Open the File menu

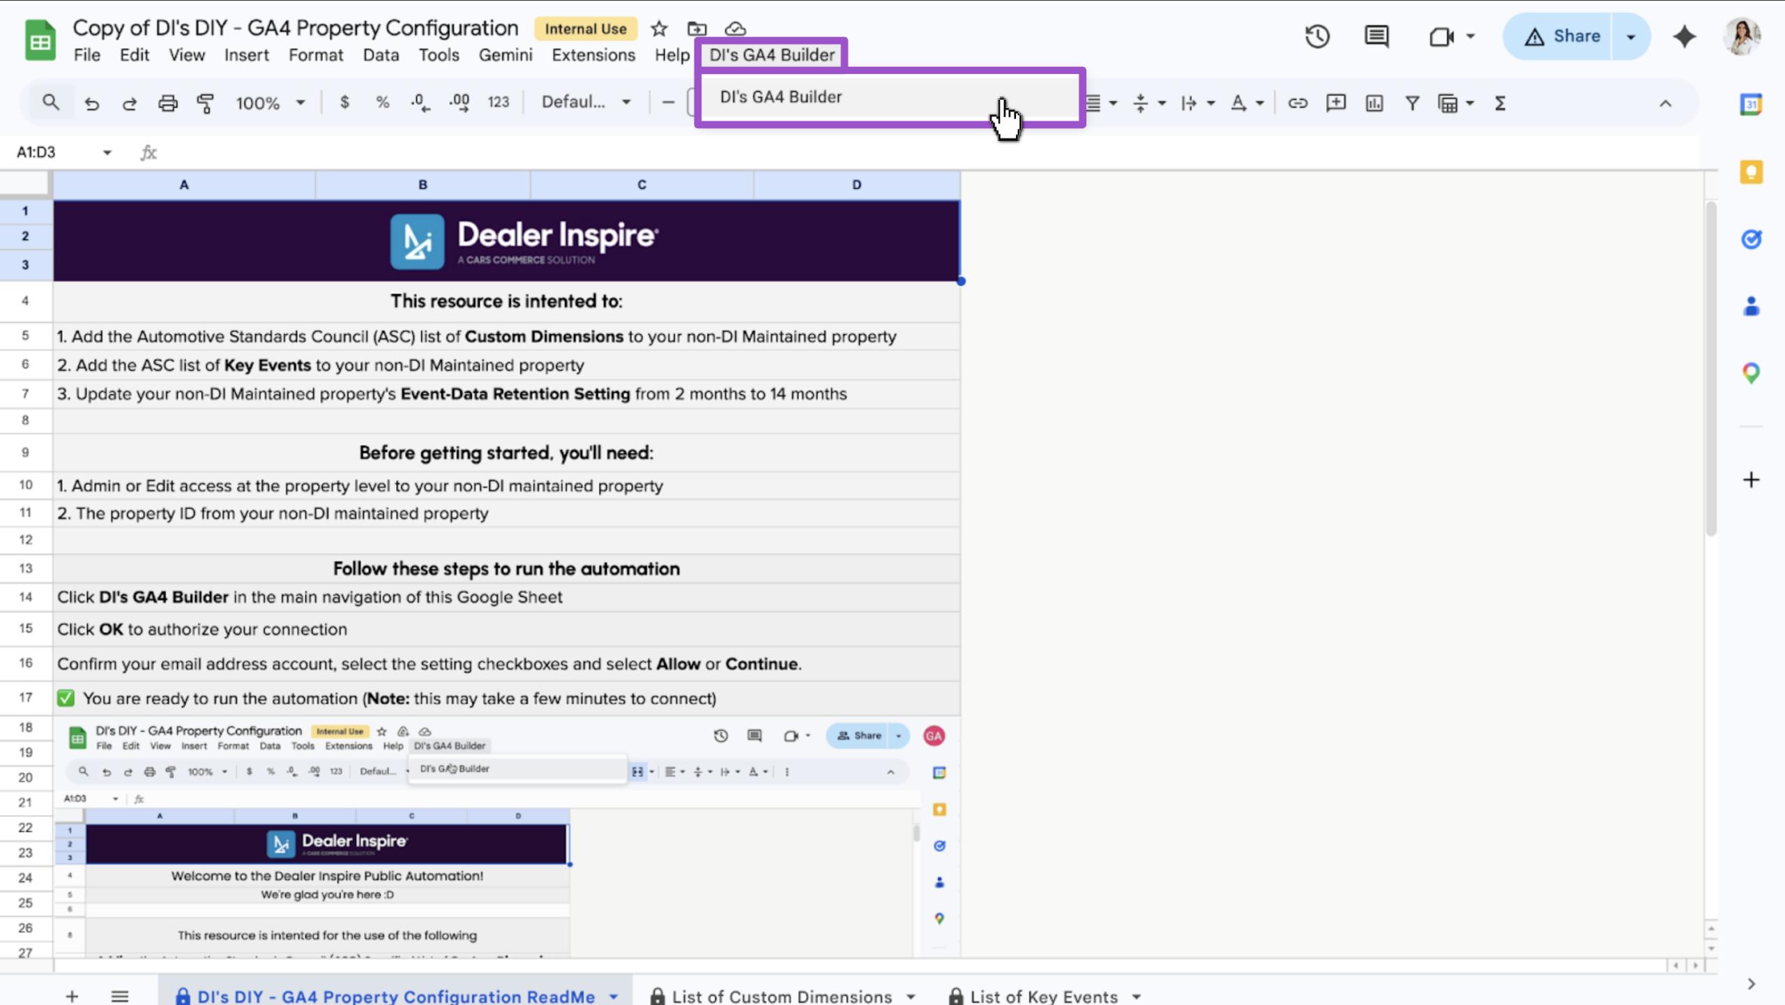[x=86, y=55]
